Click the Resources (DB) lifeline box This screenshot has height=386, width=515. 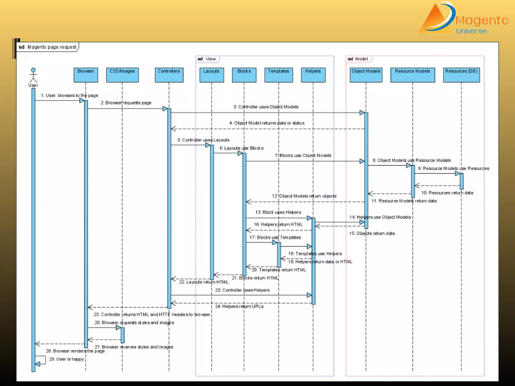click(461, 75)
